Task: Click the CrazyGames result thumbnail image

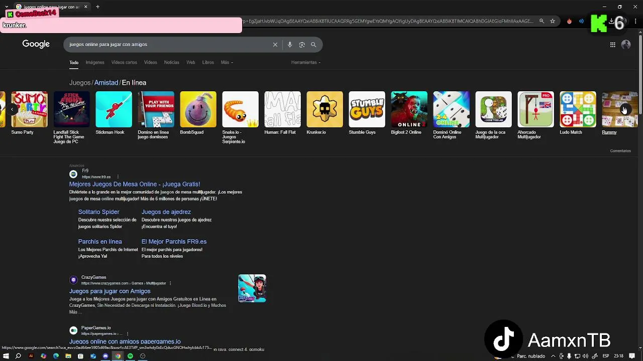Action: [x=252, y=288]
